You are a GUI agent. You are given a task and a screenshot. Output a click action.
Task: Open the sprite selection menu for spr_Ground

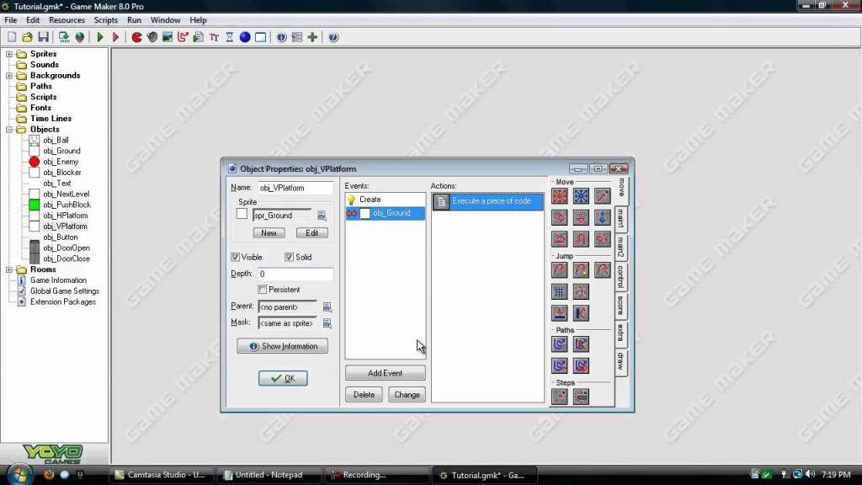pos(322,216)
